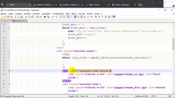The height and width of the screenshot is (98, 175).
Task: Click Run macro multiple times icon
Action: point(106,17)
